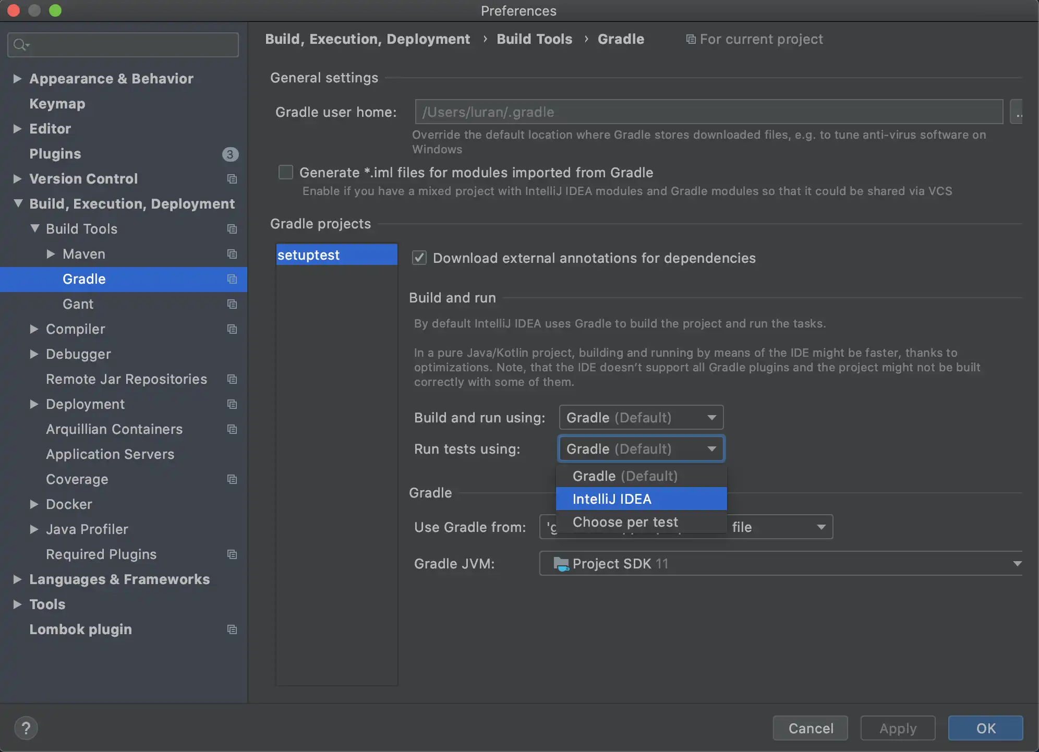1039x752 pixels.
Task: Open the Gradle JVM dropdown
Action: coord(780,564)
